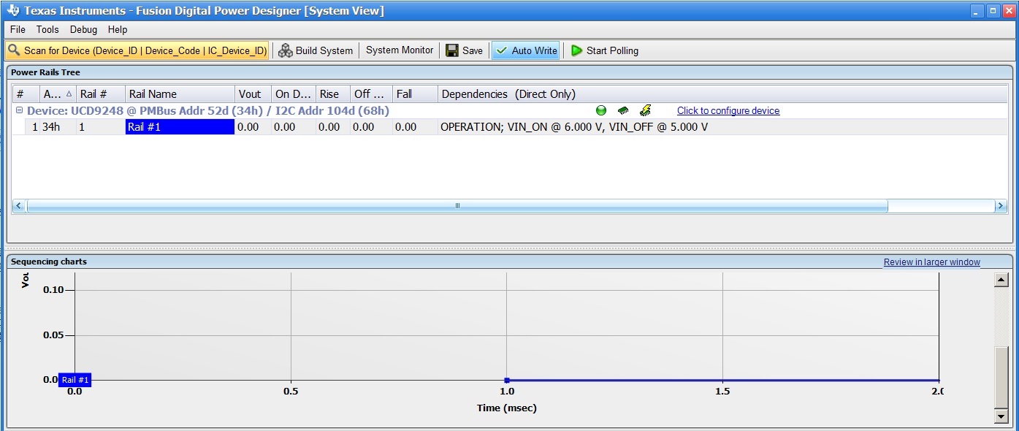
Task: Click the 'On D...' column header
Action: (x=294, y=94)
